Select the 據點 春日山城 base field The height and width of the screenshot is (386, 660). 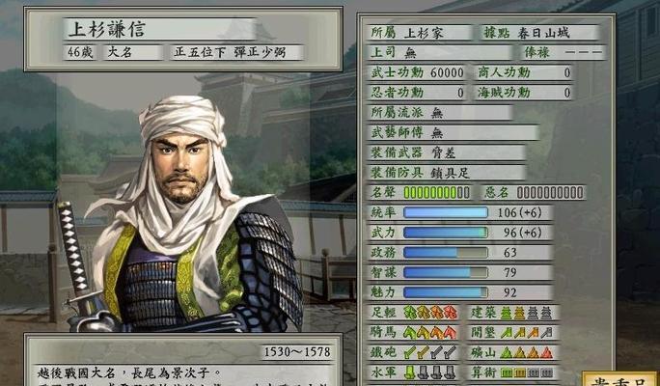540,33
